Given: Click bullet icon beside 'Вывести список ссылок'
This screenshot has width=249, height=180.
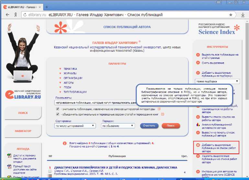Looking at the screenshot, I should 198,117.
